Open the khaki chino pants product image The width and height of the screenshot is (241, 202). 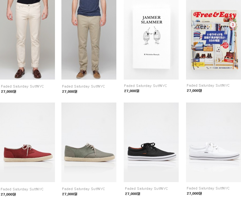click(x=89, y=40)
